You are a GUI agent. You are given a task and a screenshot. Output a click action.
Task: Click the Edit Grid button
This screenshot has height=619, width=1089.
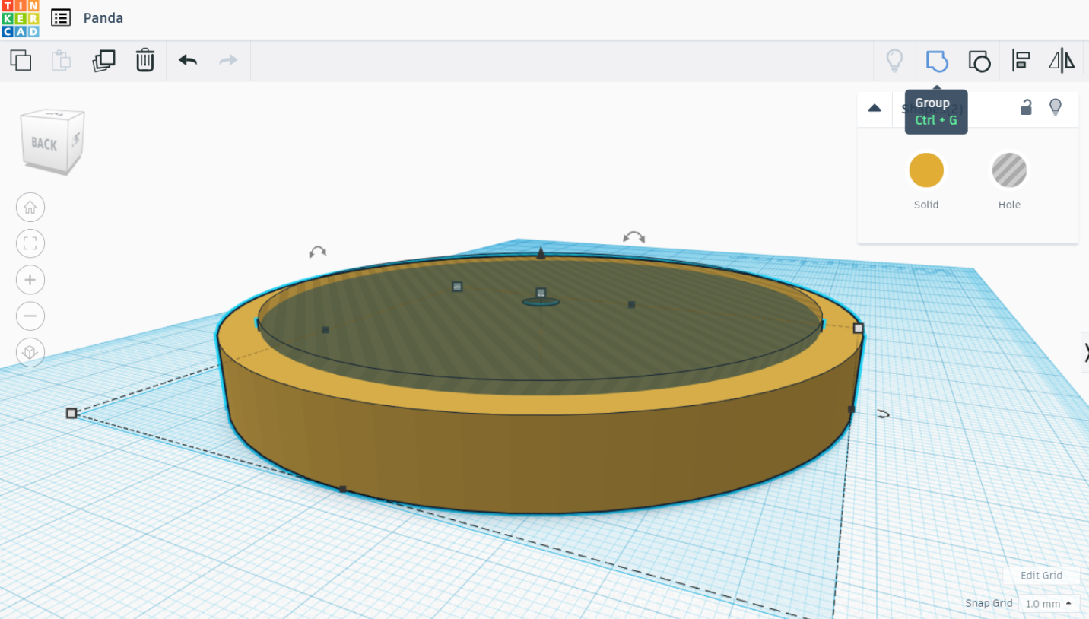coord(1041,576)
